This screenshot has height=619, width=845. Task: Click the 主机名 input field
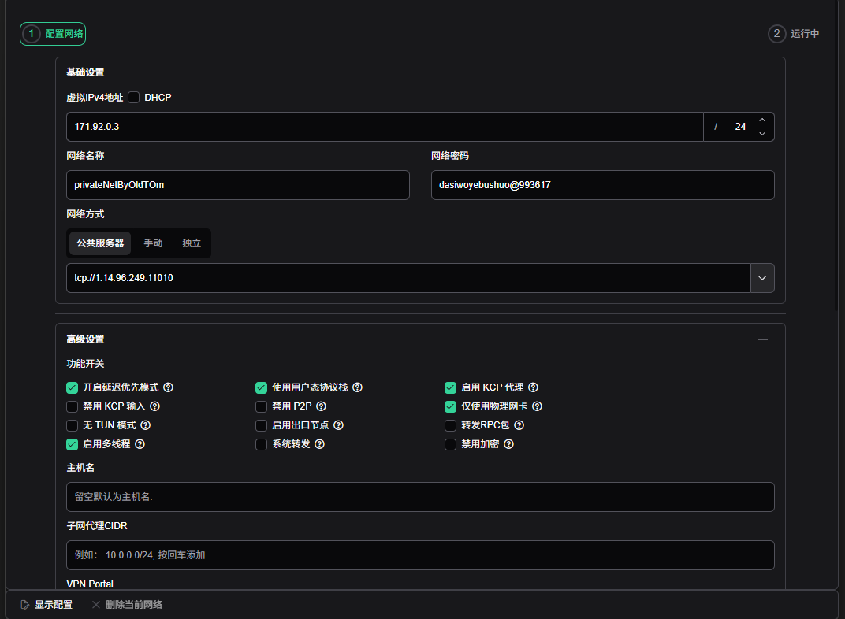click(420, 497)
